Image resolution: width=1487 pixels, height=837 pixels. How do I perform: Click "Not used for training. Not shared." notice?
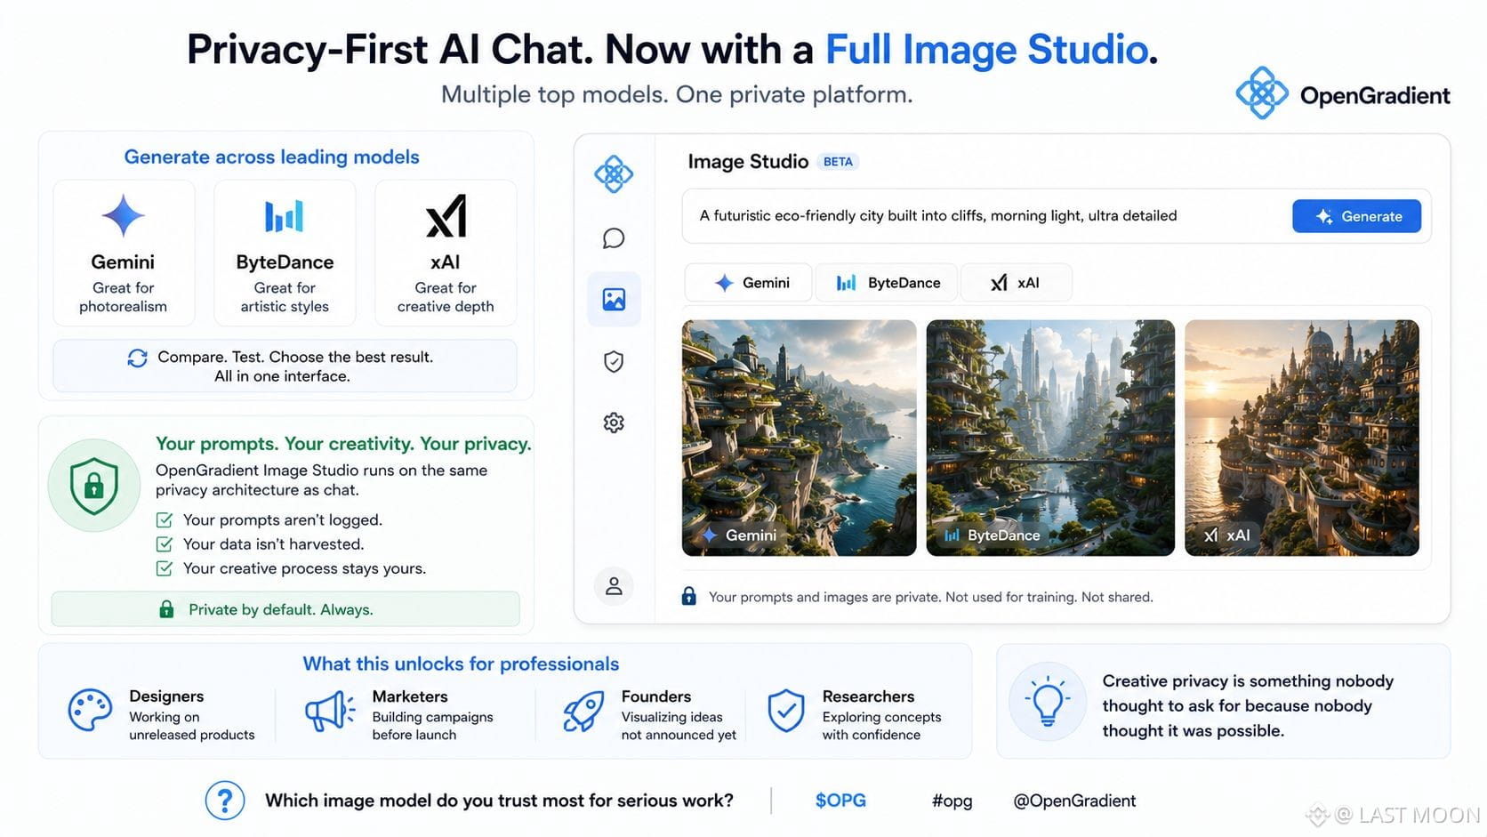pyautogui.click(x=1049, y=597)
